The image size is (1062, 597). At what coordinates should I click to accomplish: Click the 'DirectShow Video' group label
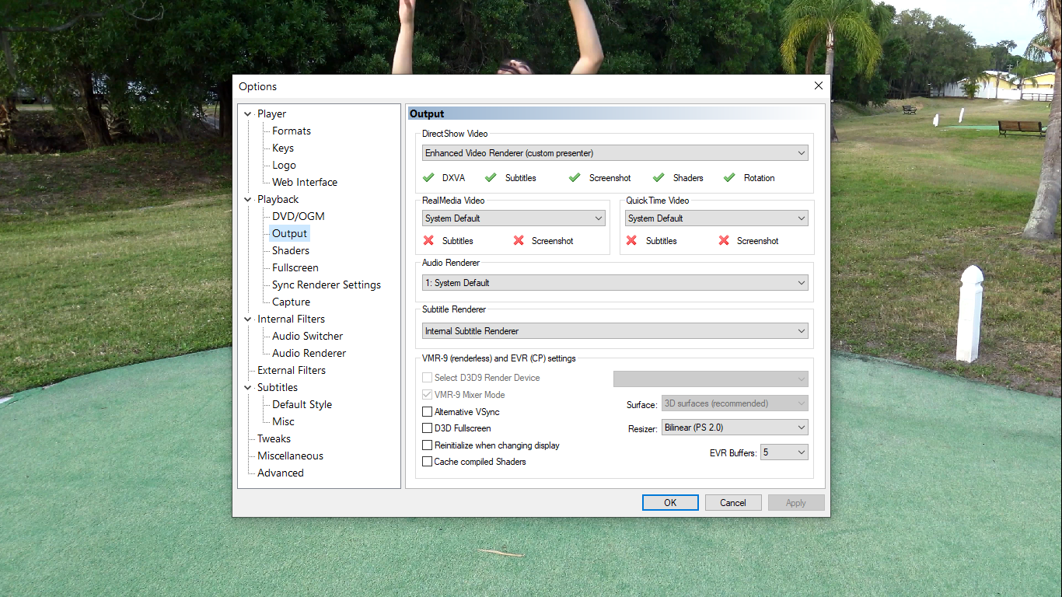(455, 134)
